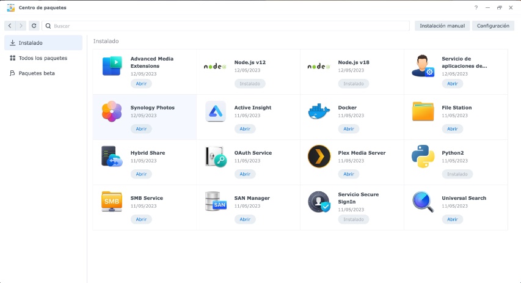
Task: Open Servicio de aplicaciones with Abrir
Action: point(452,84)
